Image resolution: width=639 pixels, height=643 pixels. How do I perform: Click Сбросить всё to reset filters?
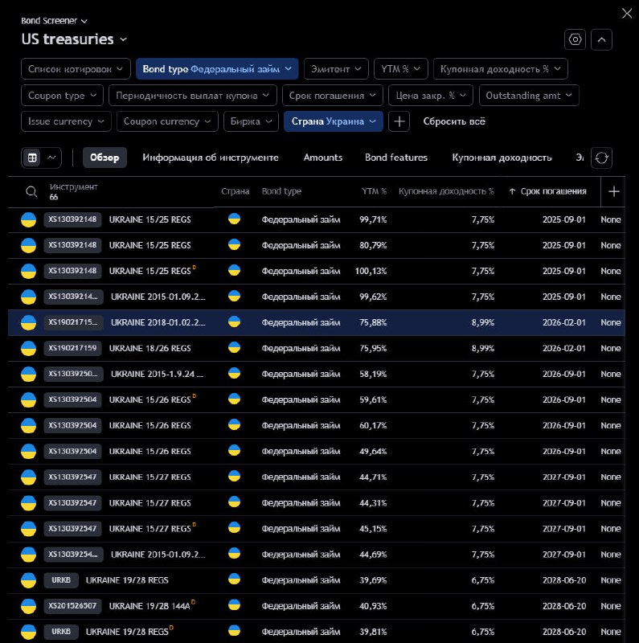(454, 121)
